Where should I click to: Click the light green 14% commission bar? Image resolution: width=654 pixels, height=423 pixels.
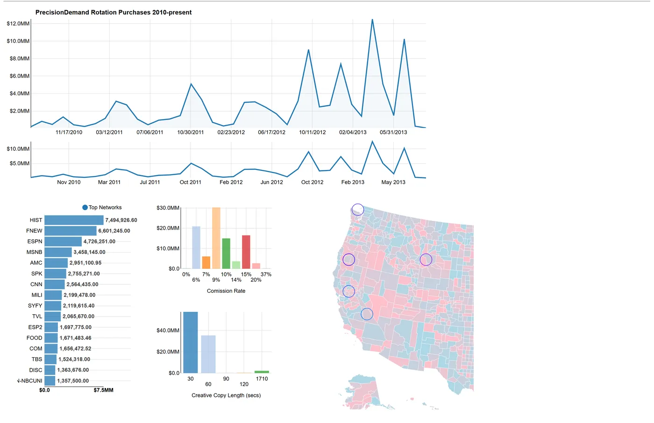coord(236,265)
